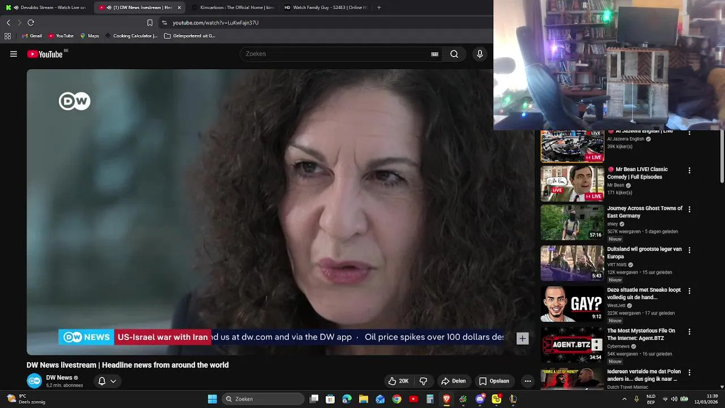Open the Mr Bean LIVE video thumbnail
The image size is (725, 408).
pos(572,184)
